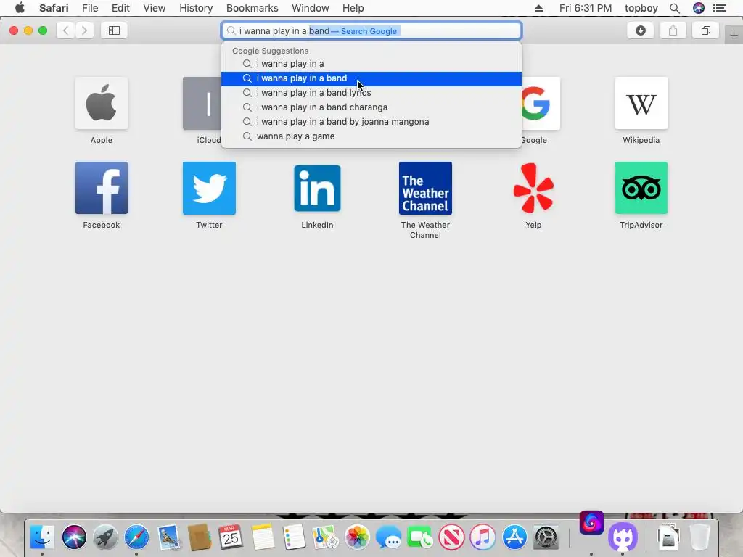Open System Preferences gear in Dock
Image resolution: width=743 pixels, height=557 pixels.
pos(546,537)
